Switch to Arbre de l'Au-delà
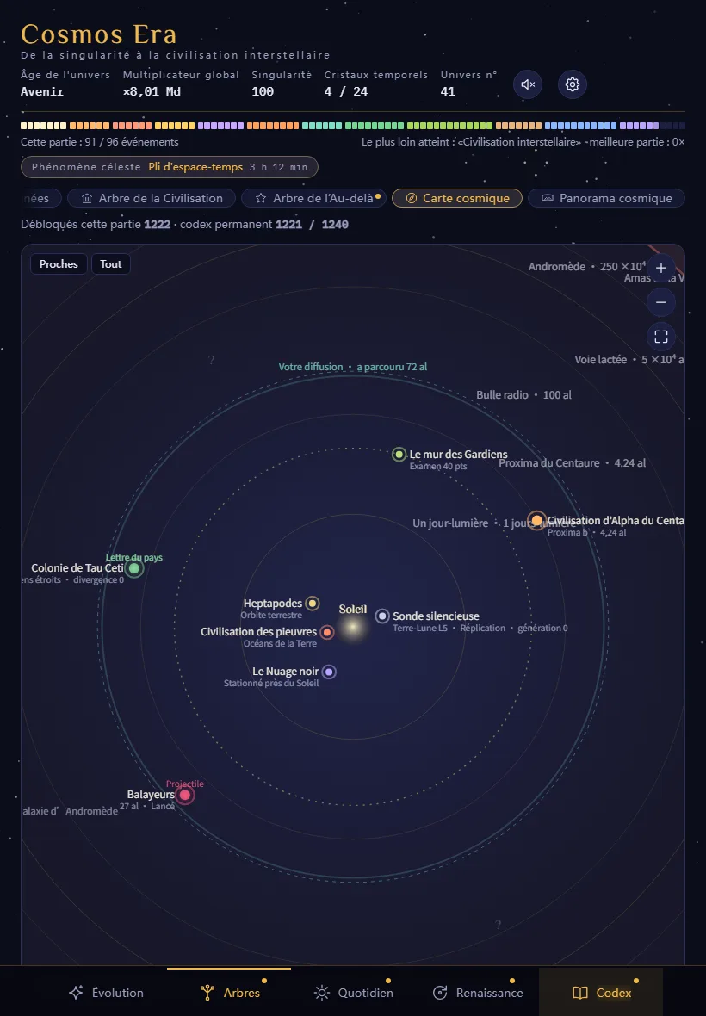Screen dimensions: 706x1016 pos(314,198)
